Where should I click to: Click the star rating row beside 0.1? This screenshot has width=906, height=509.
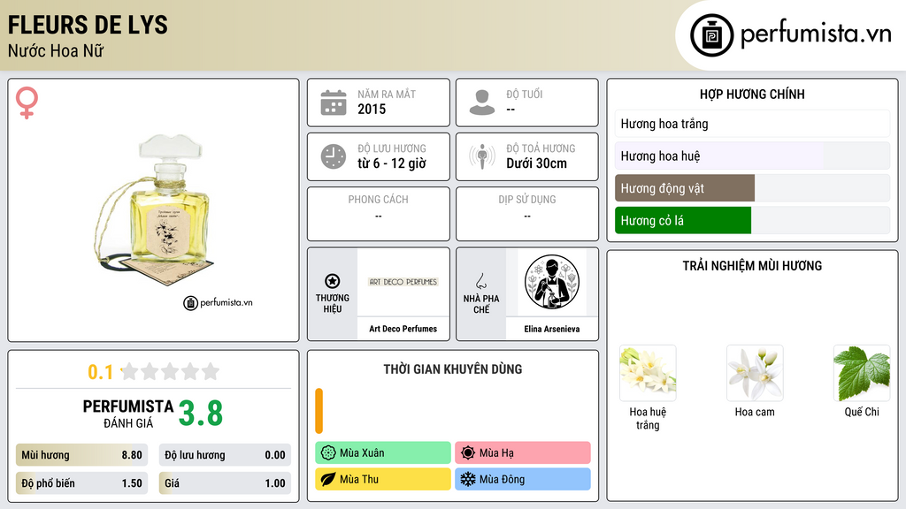click(171, 371)
